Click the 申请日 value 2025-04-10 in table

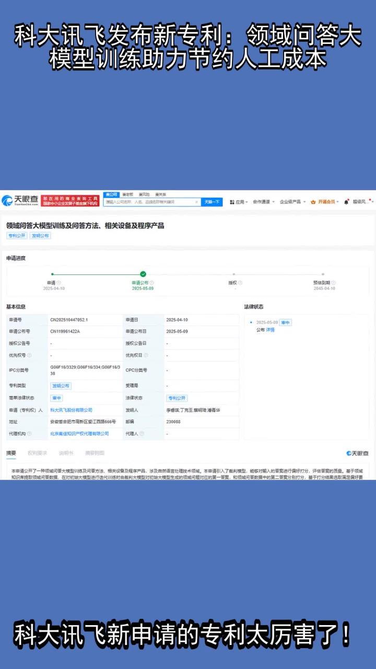[x=177, y=319]
